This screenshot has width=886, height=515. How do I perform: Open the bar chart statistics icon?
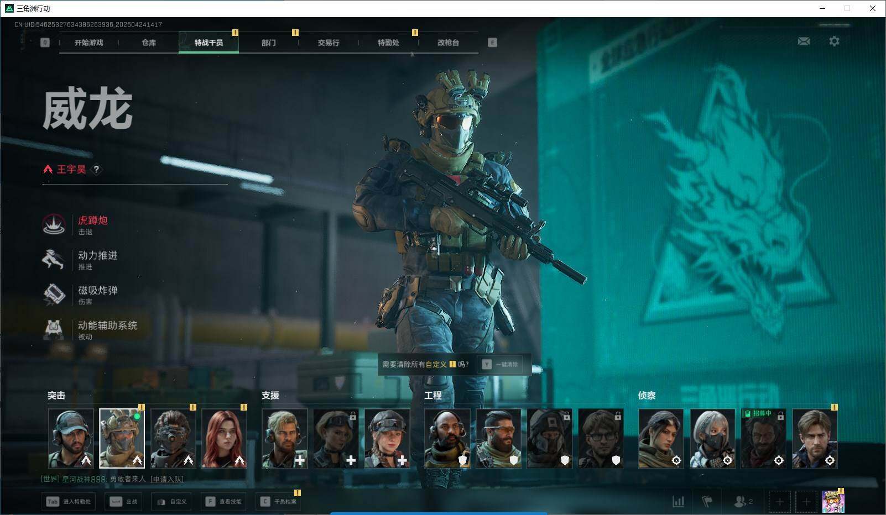pos(678,501)
